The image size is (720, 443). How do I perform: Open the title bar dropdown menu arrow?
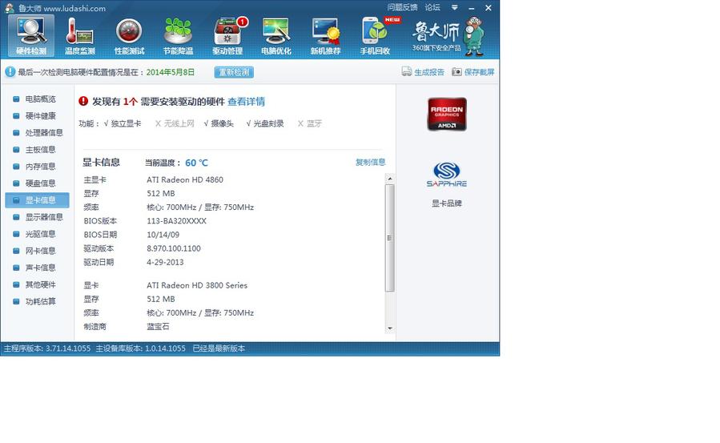coord(455,8)
